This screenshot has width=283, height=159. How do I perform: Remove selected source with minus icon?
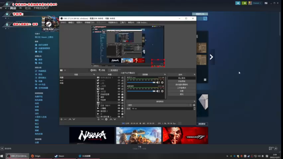tap(102, 119)
